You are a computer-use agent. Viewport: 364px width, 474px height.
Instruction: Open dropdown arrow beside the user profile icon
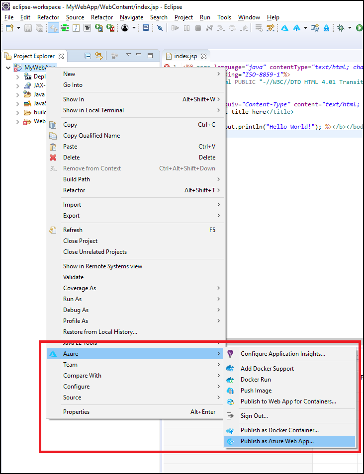tap(133, 28)
